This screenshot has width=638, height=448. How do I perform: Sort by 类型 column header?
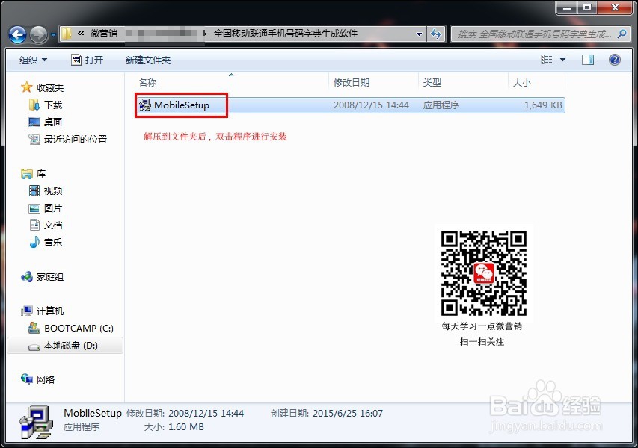[x=432, y=82]
